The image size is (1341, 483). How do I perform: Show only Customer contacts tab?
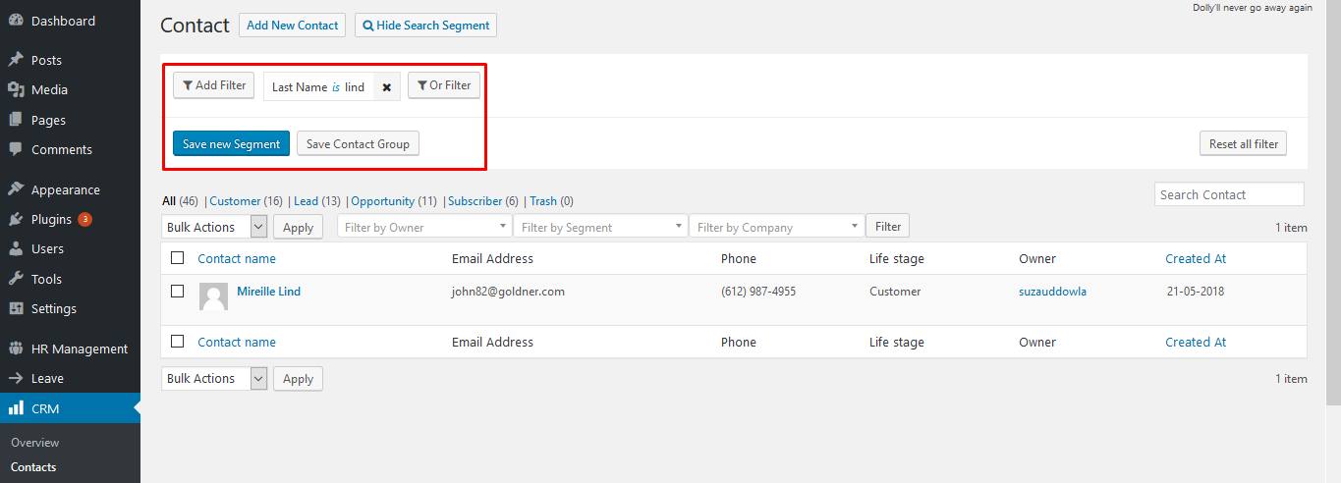click(235, 201)
